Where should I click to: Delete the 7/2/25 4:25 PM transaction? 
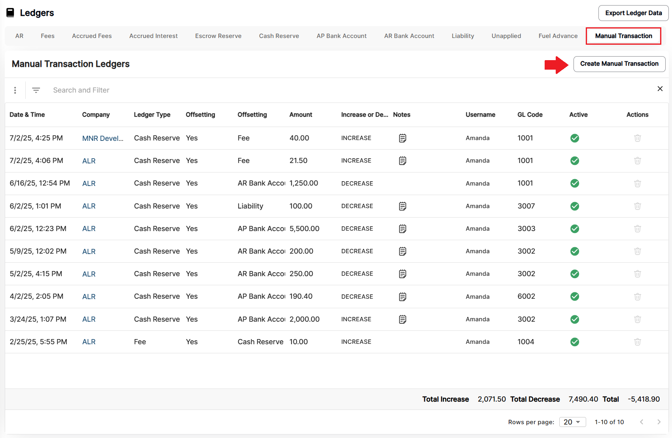pyautogui.click(x=637, y=138)
